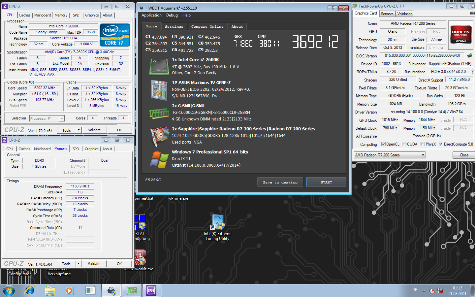Click the Radeon Graphics logo in GPU-Z

tap(461, 35)
